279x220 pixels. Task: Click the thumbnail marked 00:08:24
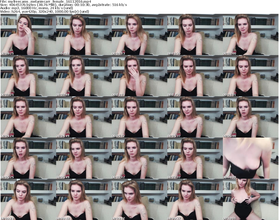pyautogui.click(x=28, y=199)
